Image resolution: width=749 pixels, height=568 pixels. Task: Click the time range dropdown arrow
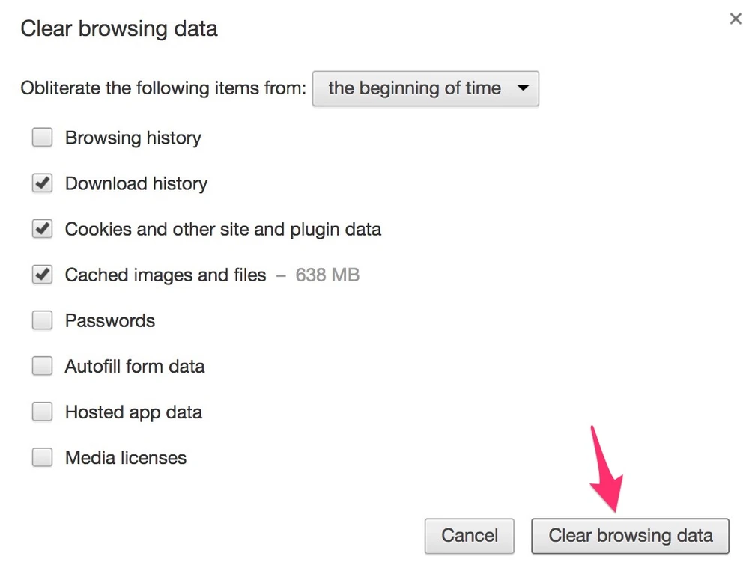click(x=523, y=88)
